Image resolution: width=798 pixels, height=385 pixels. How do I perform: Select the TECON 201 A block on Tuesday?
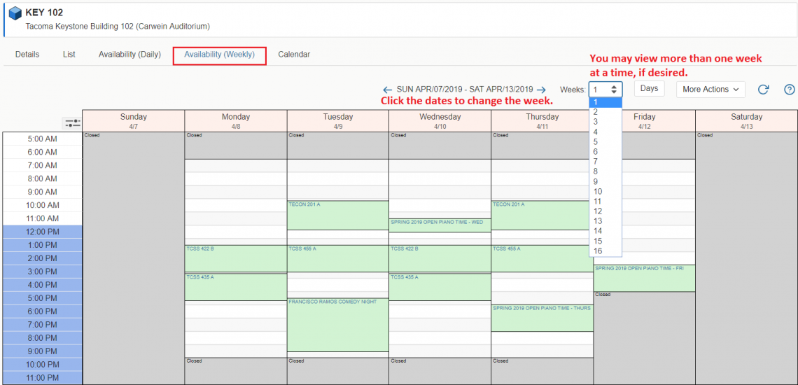337,215
